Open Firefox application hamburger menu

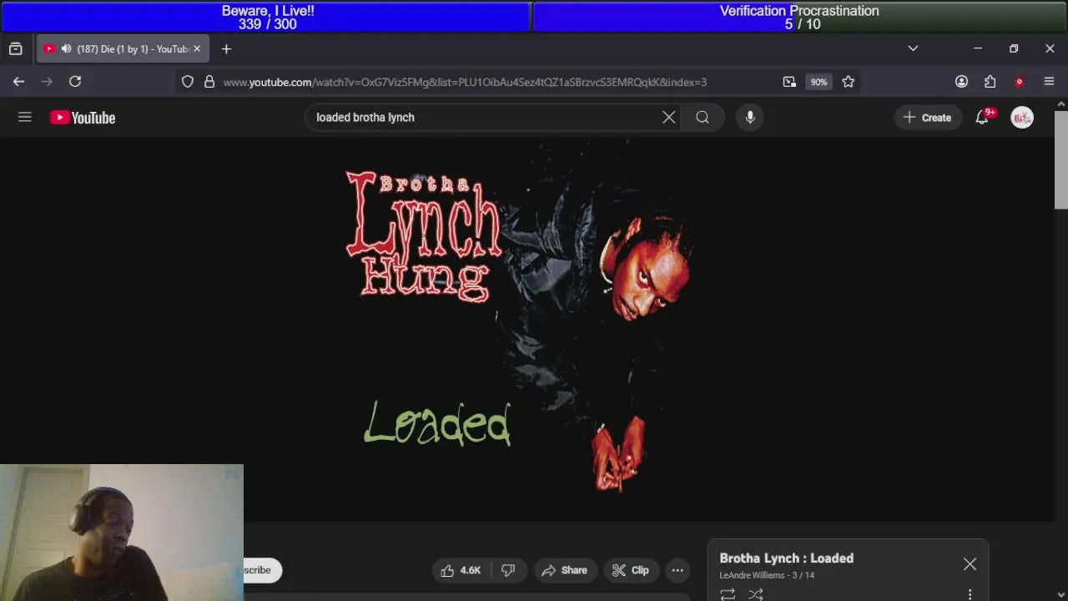coord(1049,82)
